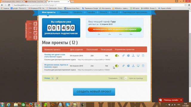Image resolution: width=191 pixels, height=107 pixels.
Task: Go to page 2 in pagination
Action: tap(57, 78)
